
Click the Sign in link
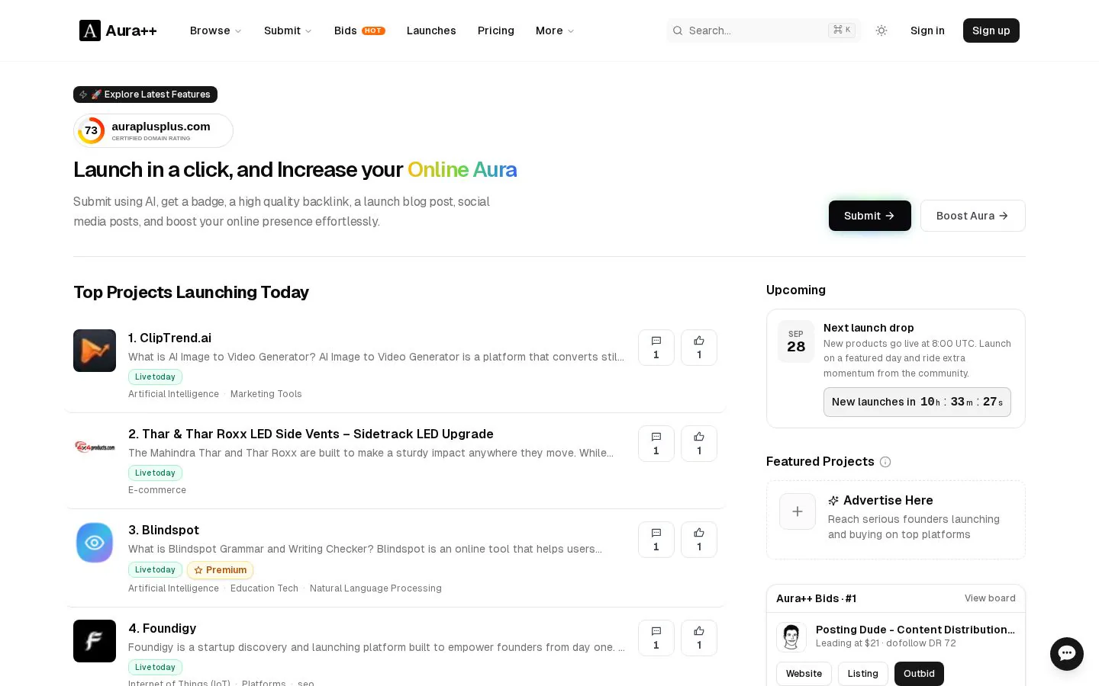coord(927,30)
